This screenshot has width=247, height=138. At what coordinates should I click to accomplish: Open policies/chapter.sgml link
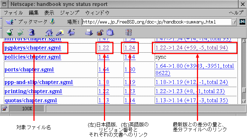click(x=33, y=57)
